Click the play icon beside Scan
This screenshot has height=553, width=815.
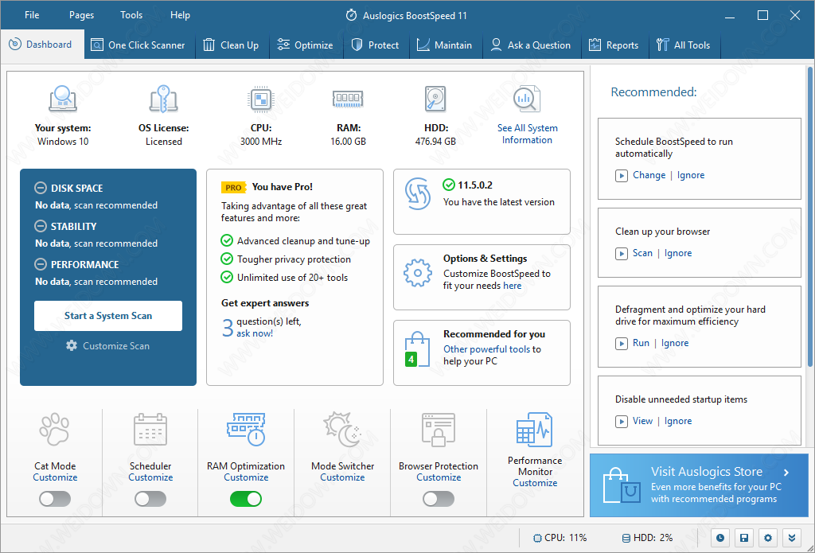point(621,254)
